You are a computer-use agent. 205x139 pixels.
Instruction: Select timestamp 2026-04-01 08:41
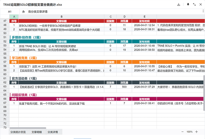144,103
